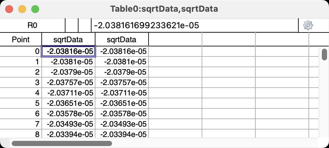329x148 pixels.
Task: Select cell -2.03493e-05 in second column row 7
Action: click(x=122, y=124)
